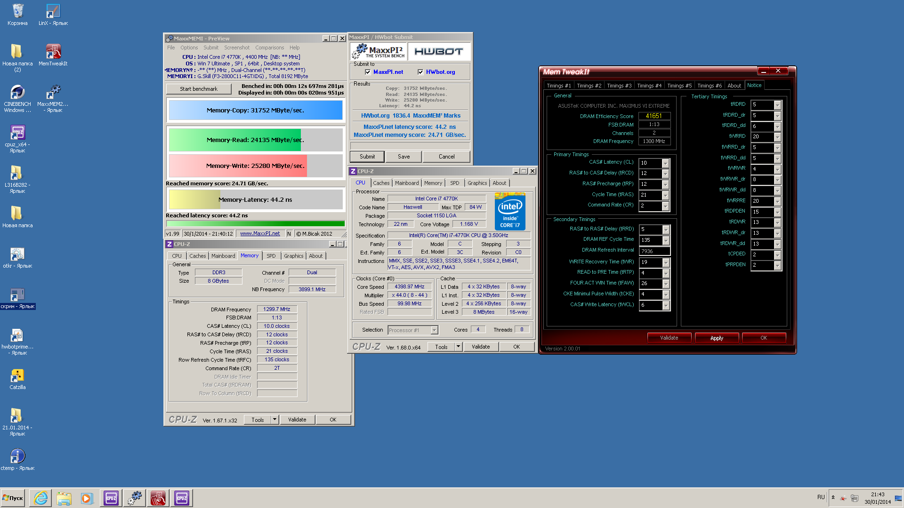
Task: Click the HWBOT logo in MaxxPI submit window
Action: [438, 52]
